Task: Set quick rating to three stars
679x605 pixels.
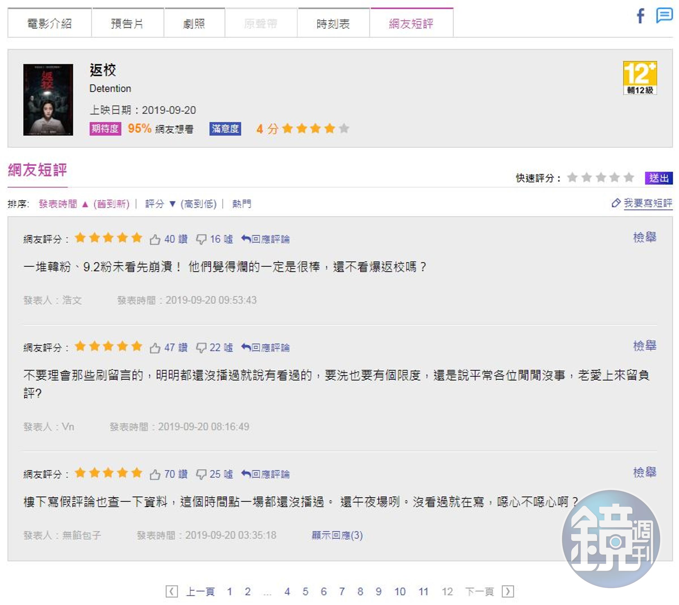Action: (x=601, y=177)
